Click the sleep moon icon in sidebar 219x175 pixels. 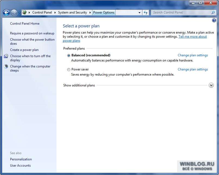click(x=6, y=66)
